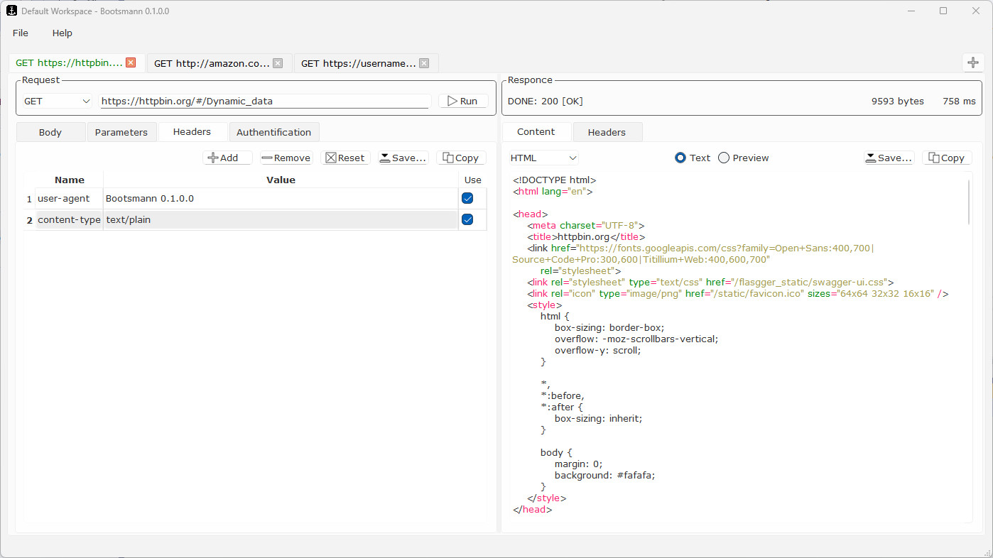Image resolution: width=993 pixels, height=558 pixels.
Task: Click Run to send the request
Action: tap(462, 101)
